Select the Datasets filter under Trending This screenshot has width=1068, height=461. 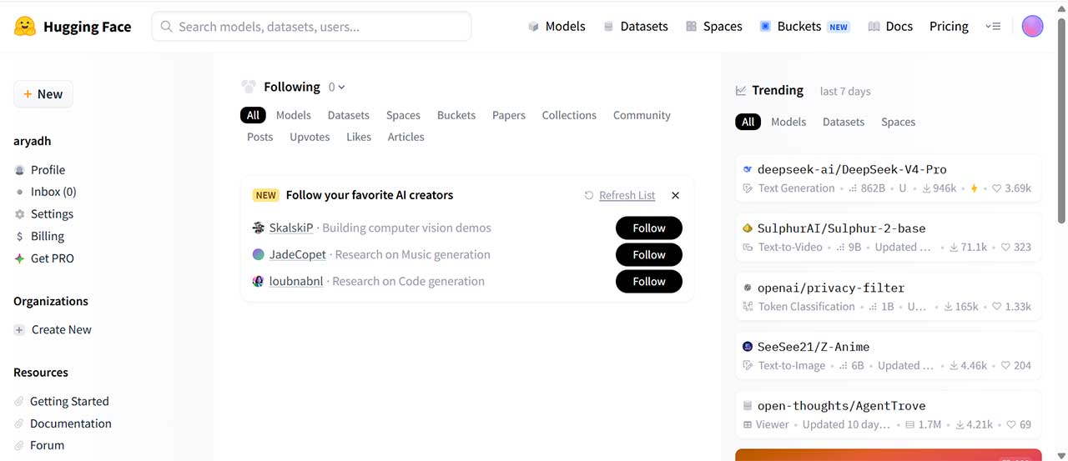pos(844,122)
